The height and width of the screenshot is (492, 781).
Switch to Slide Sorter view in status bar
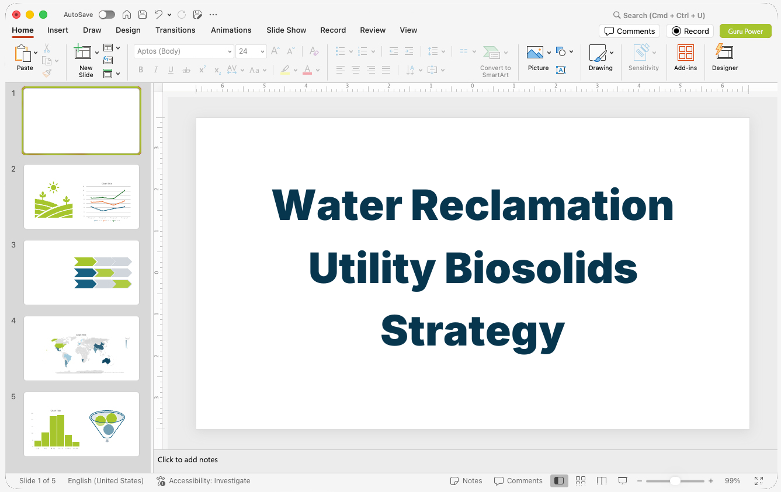tap(581, 480)
